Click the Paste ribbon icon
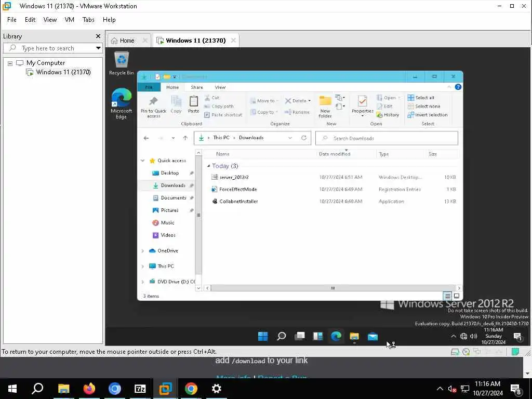The width and height of the screenshot is (532, 399). tap(193, 104)
